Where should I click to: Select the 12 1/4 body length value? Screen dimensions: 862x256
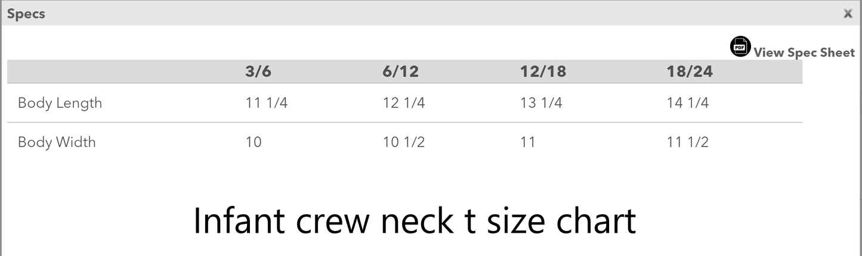(x=404, y=103)
